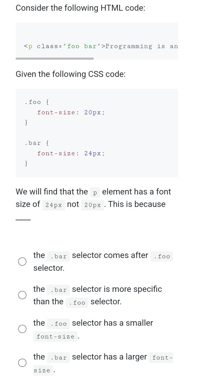
Task: Click the "selector has a larger" answer text
Action: click(x=109, y=357)
